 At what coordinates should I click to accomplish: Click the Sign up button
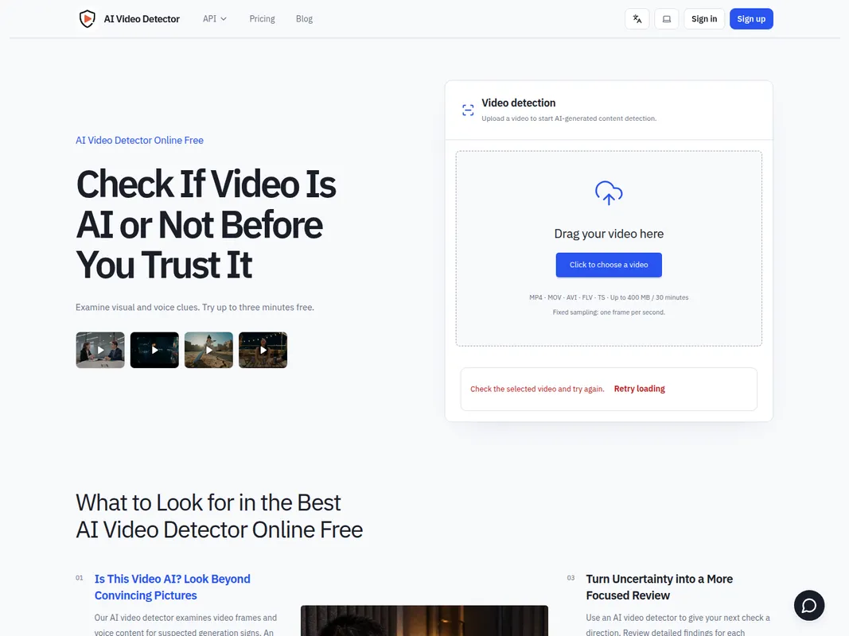[751, 19]
